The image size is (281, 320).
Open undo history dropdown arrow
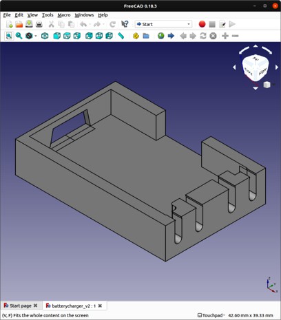pyautogui.click(x=90, y=24)
